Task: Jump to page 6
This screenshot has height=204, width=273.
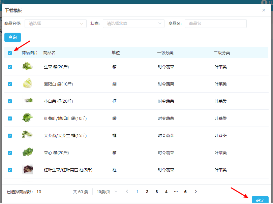Action: point(185,192)
